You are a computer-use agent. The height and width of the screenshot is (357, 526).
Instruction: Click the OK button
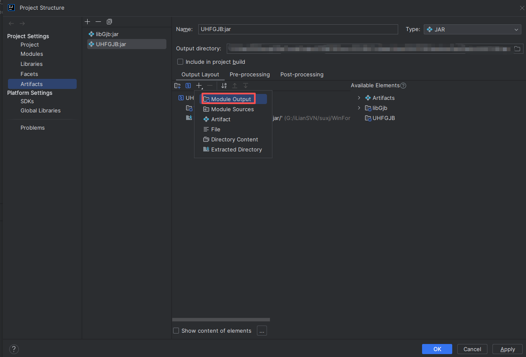pos(437,349)
